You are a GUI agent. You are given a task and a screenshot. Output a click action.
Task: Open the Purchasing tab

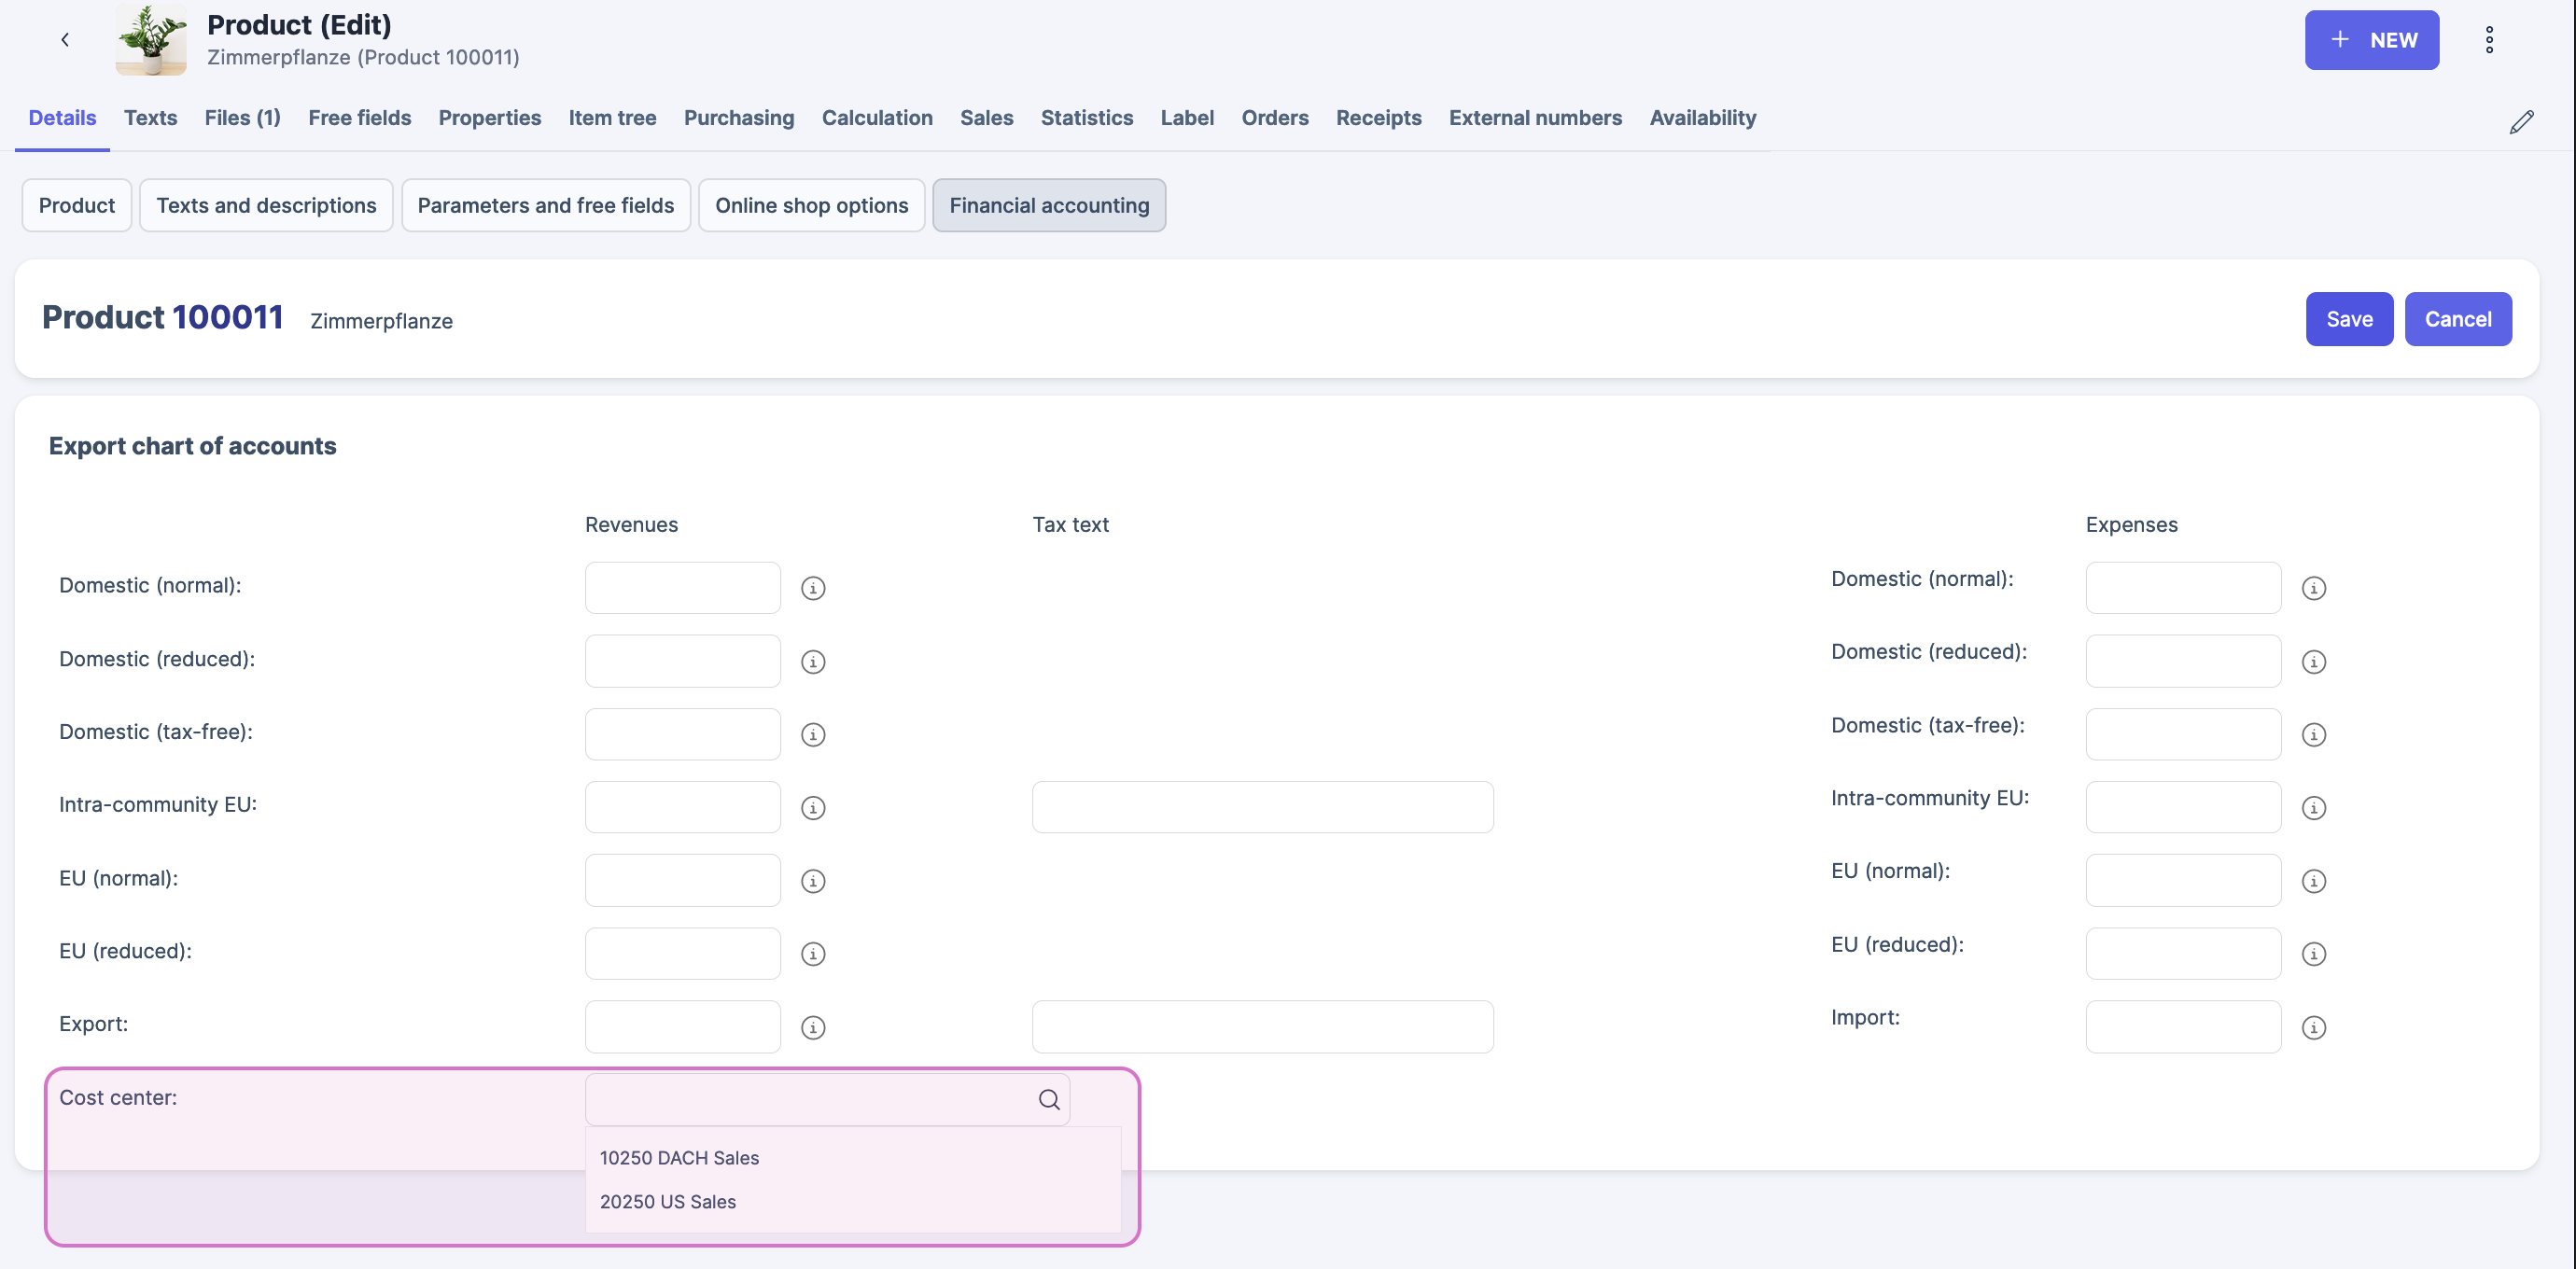(738, 117)
